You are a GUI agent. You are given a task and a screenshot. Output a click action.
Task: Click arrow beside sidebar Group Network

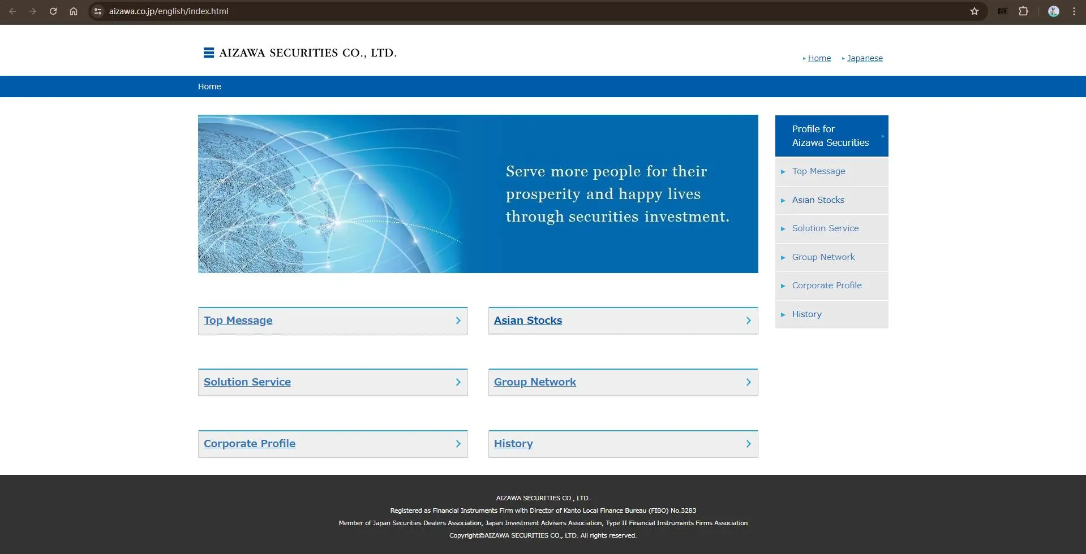783,258
